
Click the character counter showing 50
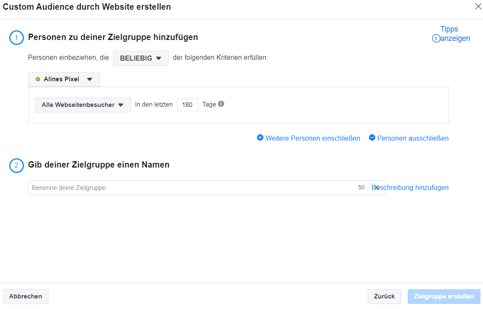point(361,188)
